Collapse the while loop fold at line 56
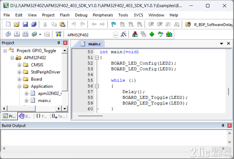 click(x=97, y=86)
